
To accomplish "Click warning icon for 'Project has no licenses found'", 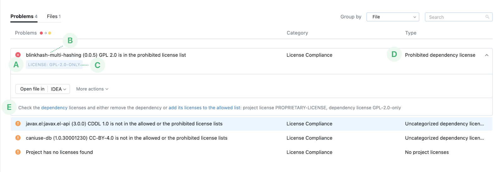I will (18, 152).
